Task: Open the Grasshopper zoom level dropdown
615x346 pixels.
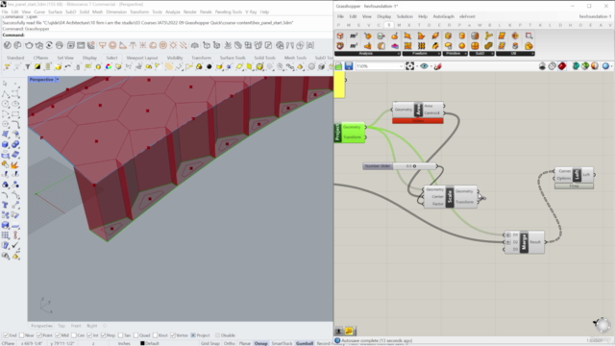Action: tap(401, 66)
